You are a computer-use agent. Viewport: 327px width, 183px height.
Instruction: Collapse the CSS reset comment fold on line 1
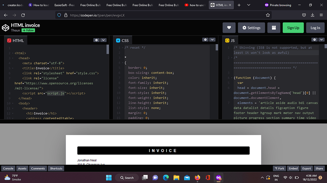click(123, 48)
